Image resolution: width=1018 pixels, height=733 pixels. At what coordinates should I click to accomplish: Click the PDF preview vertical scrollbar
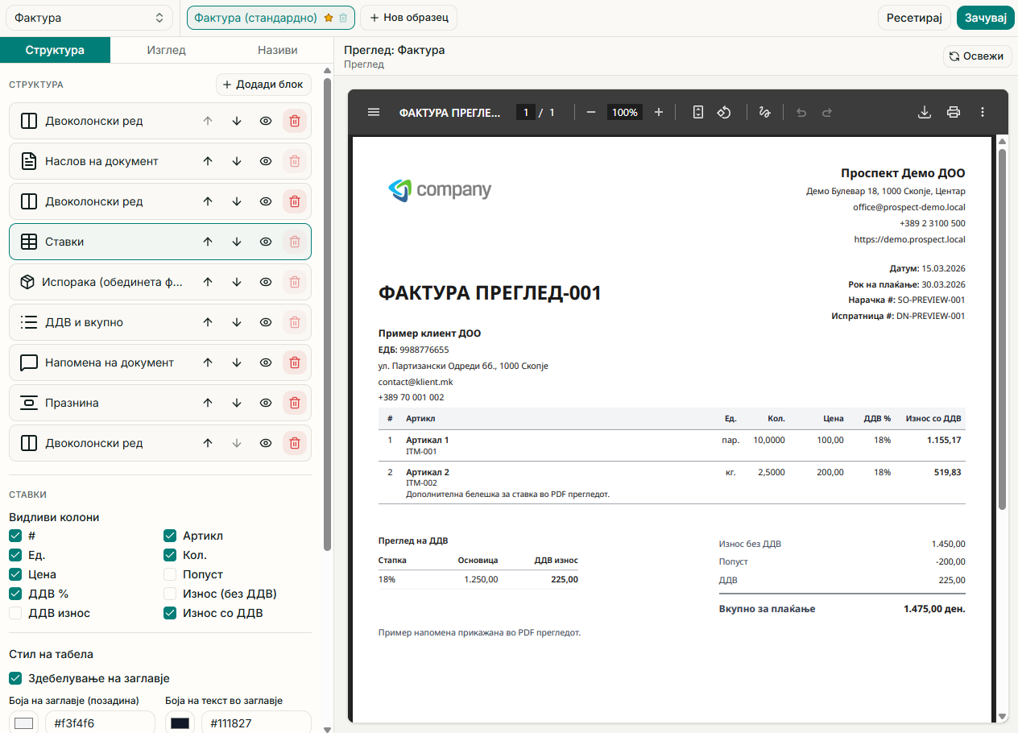[x=1003, y=329]
